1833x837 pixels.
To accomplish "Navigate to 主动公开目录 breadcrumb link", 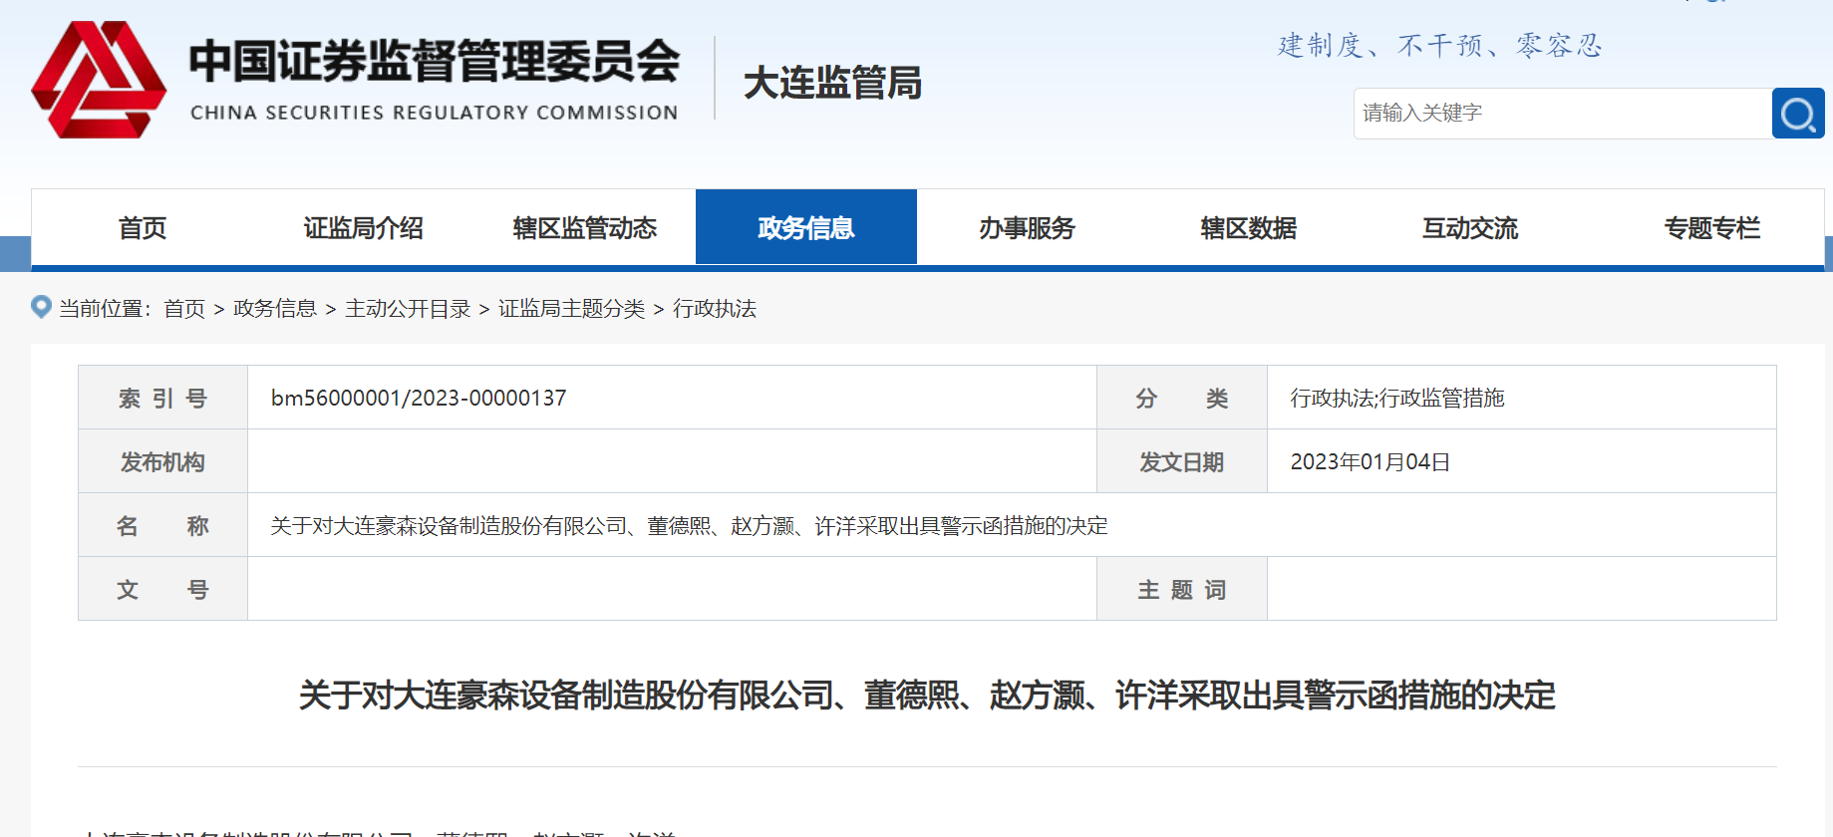I will click(408, 309).
